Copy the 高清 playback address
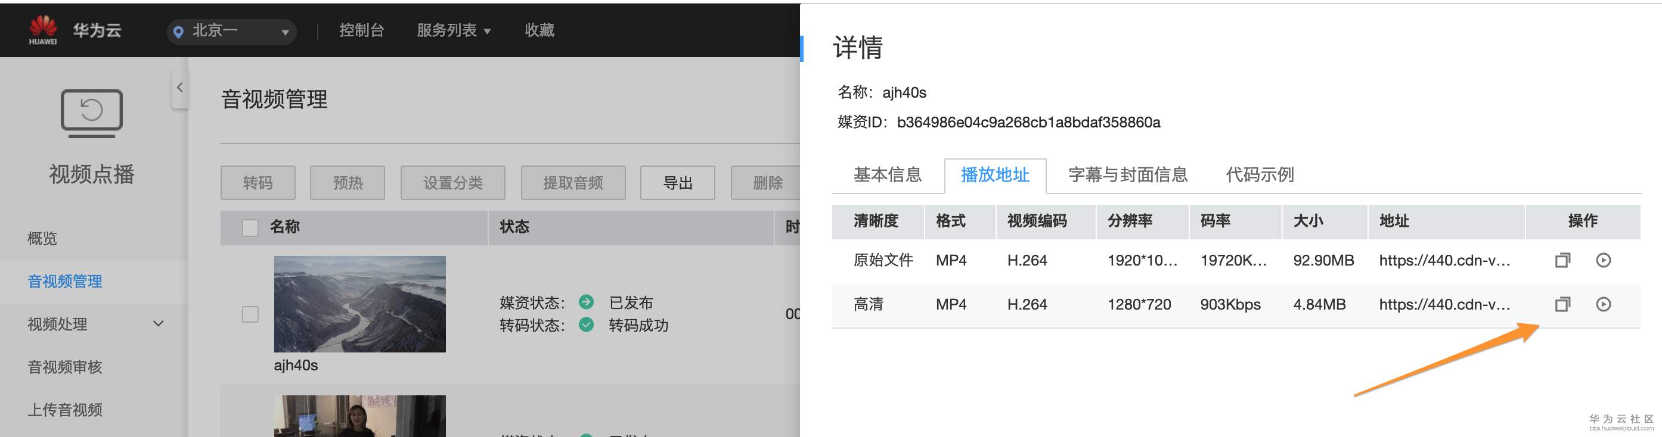 (1562, 304)
